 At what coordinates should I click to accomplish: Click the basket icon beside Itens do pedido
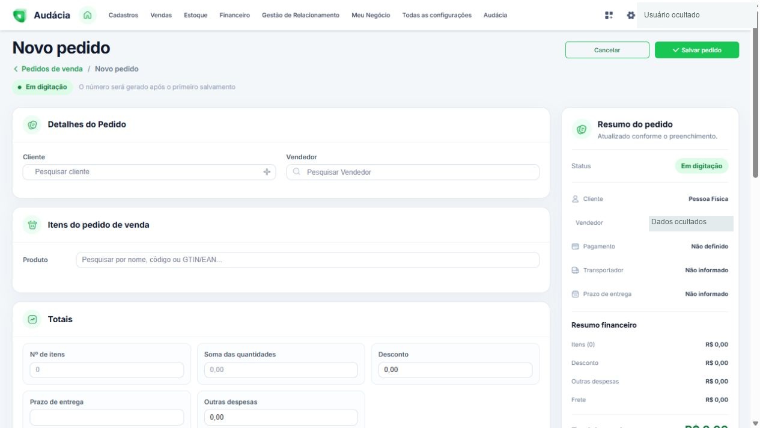[32, 225]
